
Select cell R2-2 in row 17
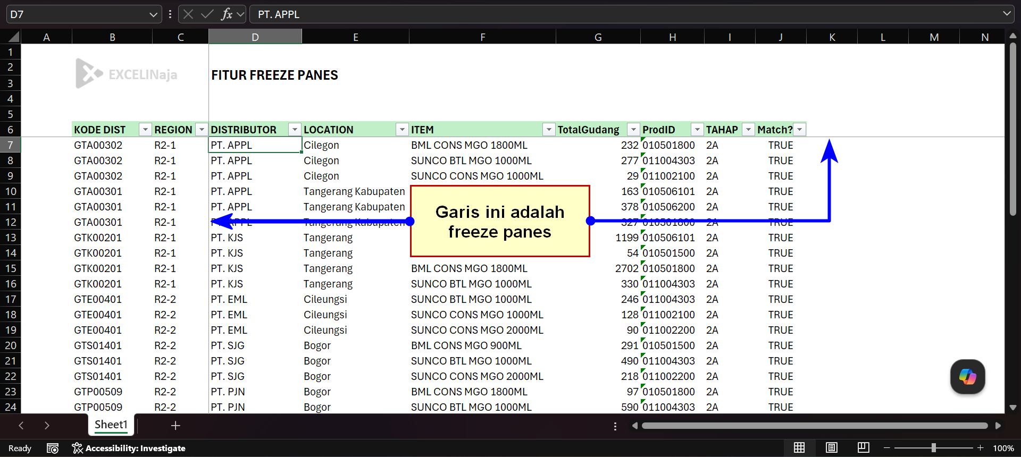[x=180, y=299]
